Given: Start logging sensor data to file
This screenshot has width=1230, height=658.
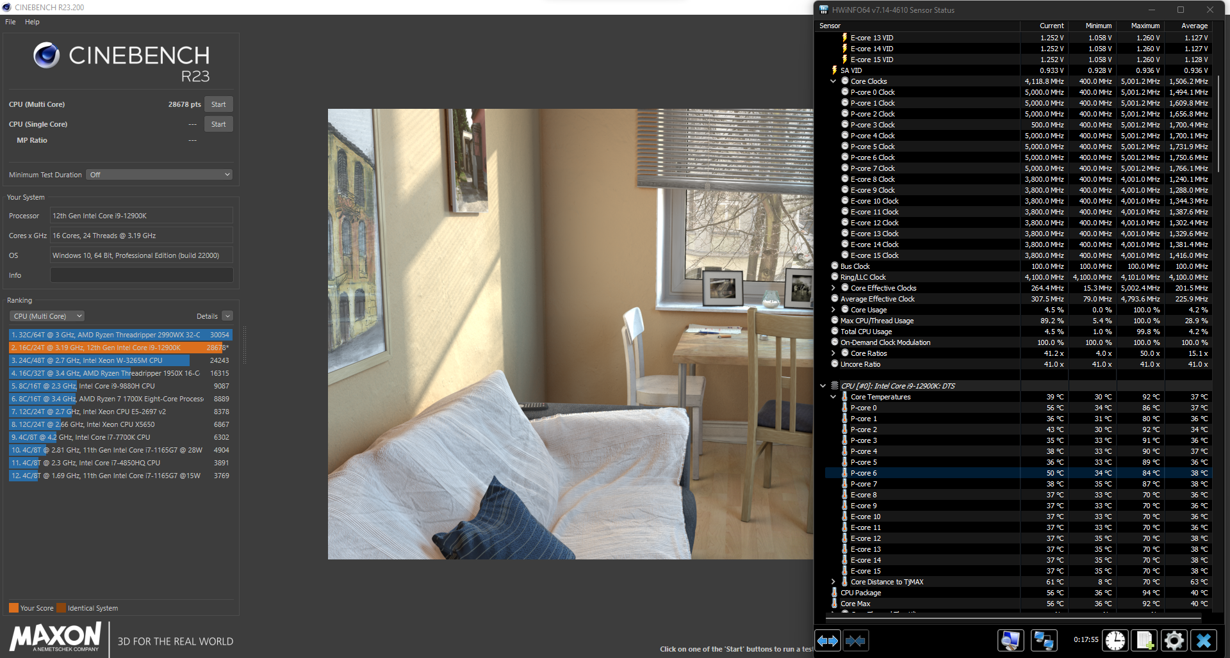Looking at the screenshot, I should coord(1145,640).
